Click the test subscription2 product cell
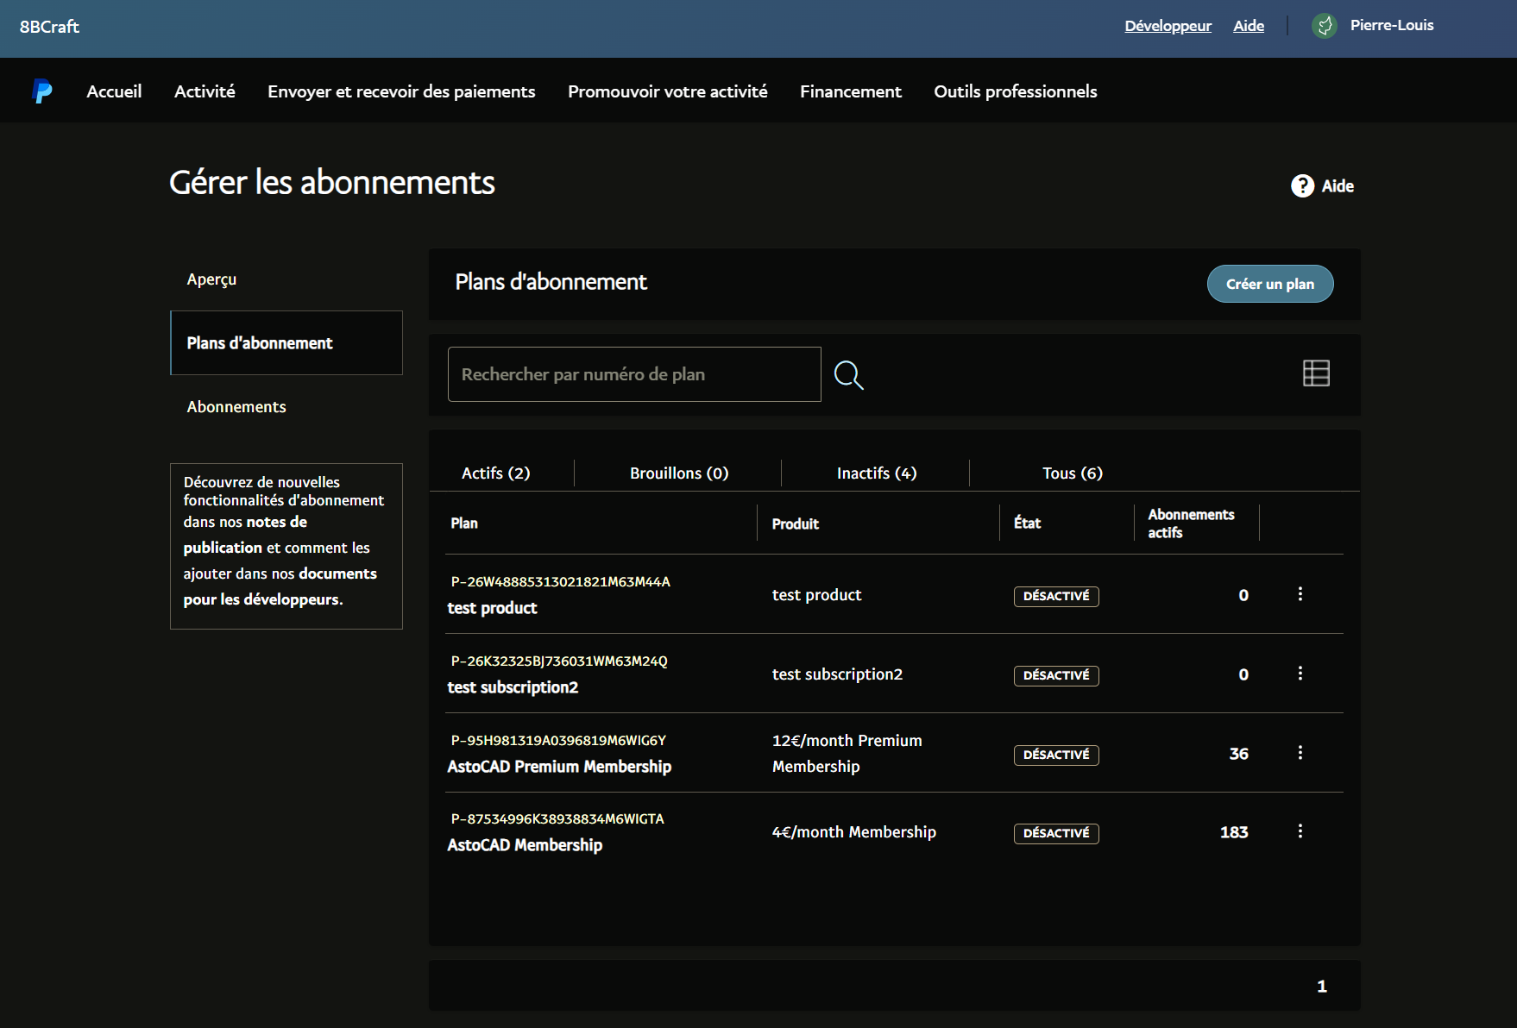 pos(837,674)
